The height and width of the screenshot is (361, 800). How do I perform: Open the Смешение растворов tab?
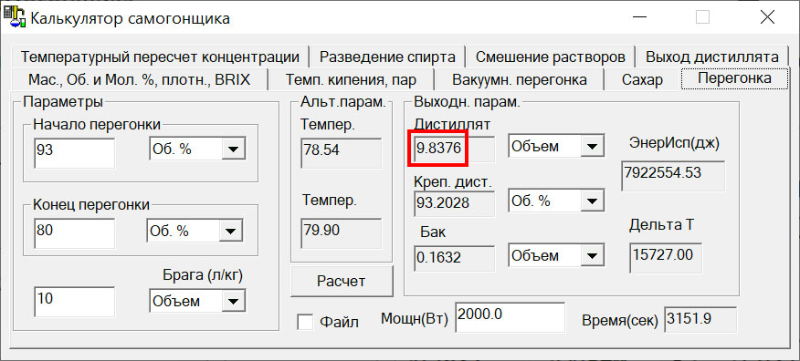pos(550,57)
